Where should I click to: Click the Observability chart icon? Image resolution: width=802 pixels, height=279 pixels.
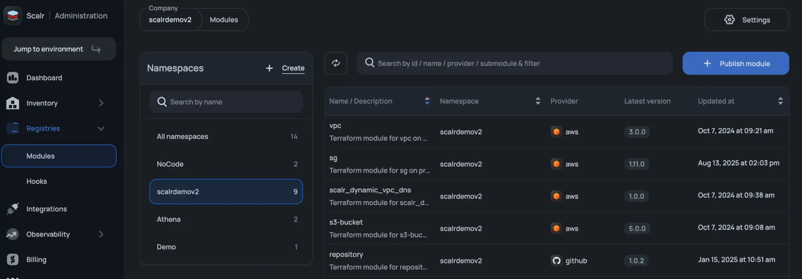pos(12,234)
